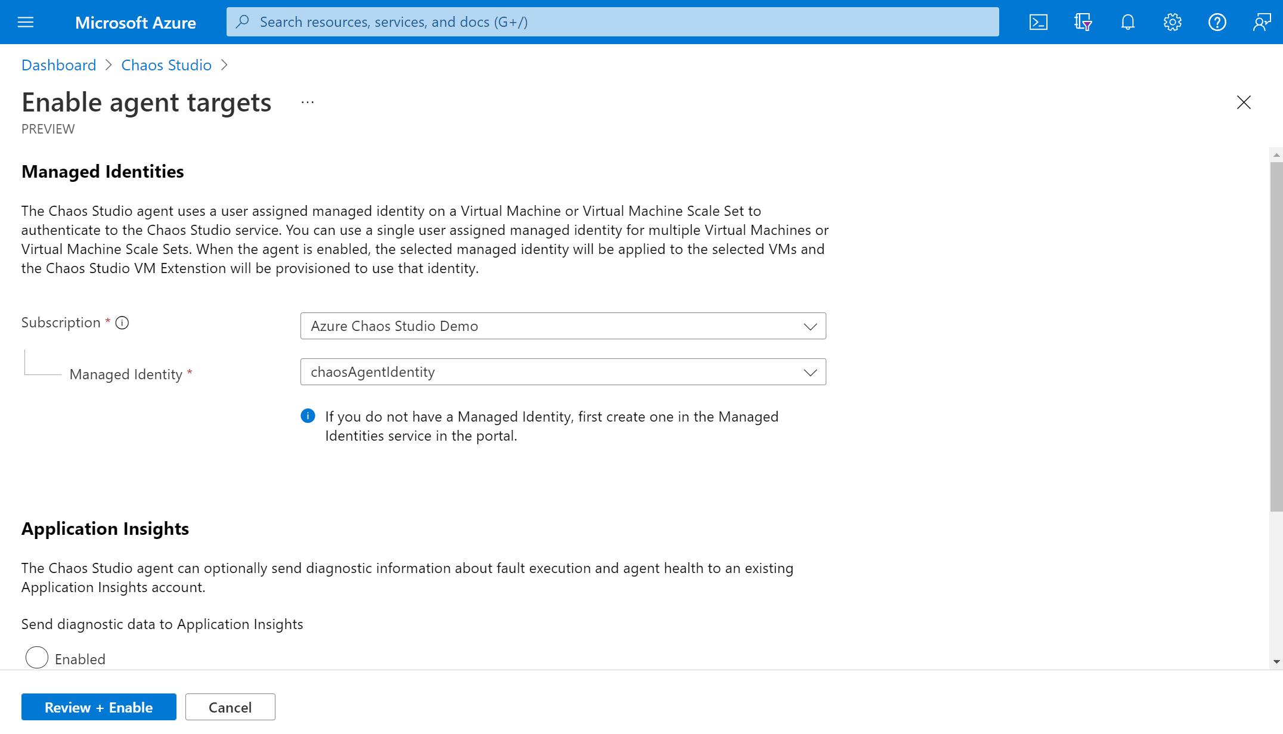The width and height of the screenshot is (1283, 734).
Task: Enable the Application Insights toggle
Action: [x=36, y=658]
